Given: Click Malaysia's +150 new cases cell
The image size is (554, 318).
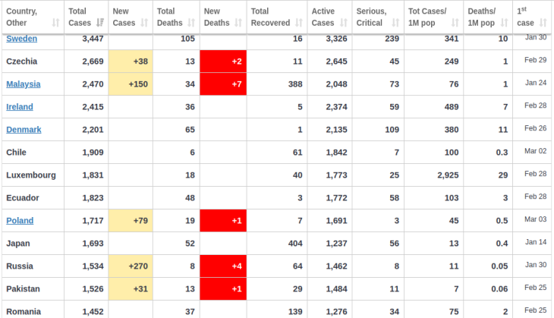Looking at the screenshot, I should pyautogui.click(x=131, y=84).
